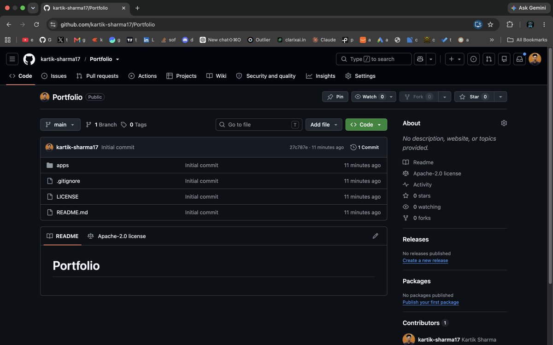Viewport: 553px width, 345px height.
Task: Open the Chrome extensions puzzle icon
Action: click(x=510, y=24)
